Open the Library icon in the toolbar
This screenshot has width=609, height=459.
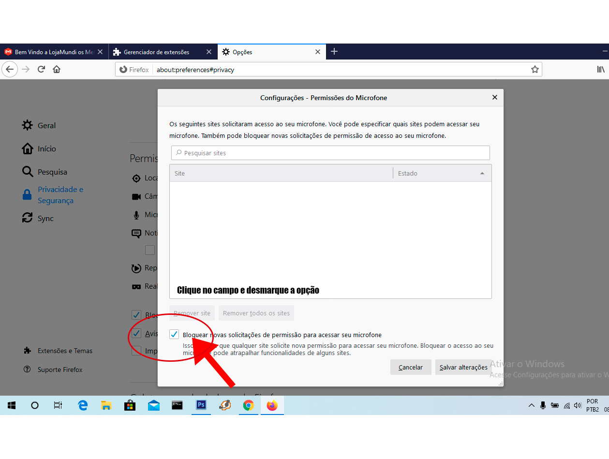600,69
